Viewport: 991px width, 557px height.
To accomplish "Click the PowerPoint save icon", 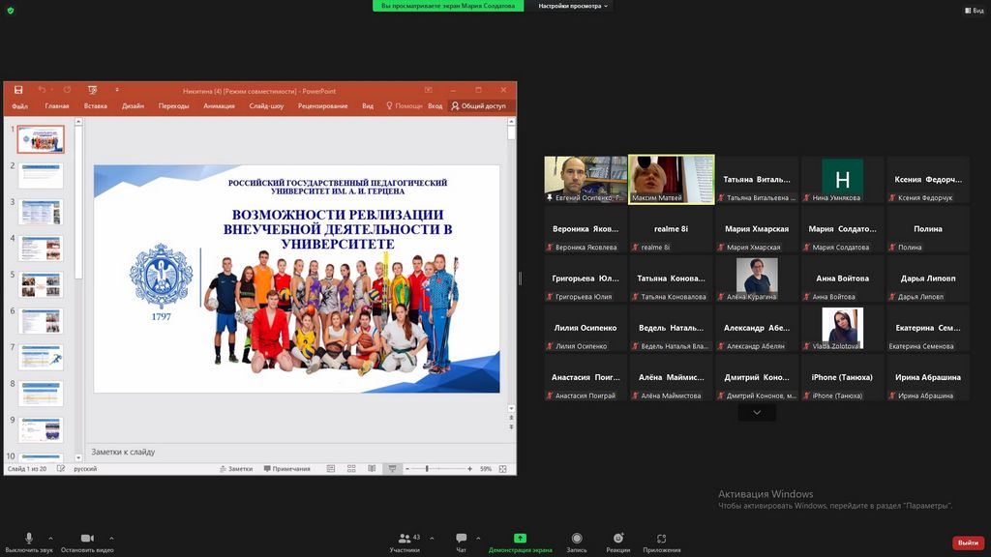I will (18, 90).
